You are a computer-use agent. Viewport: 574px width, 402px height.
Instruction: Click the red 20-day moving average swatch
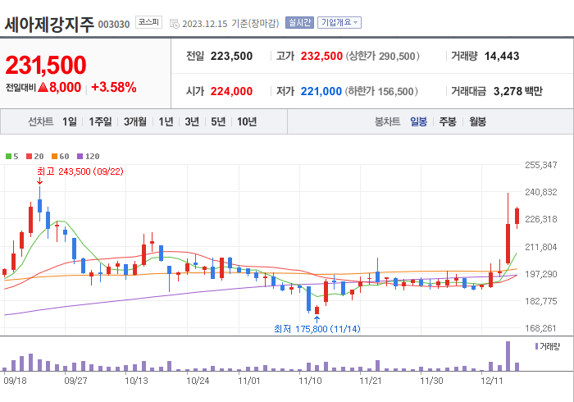tap(29, 157)
